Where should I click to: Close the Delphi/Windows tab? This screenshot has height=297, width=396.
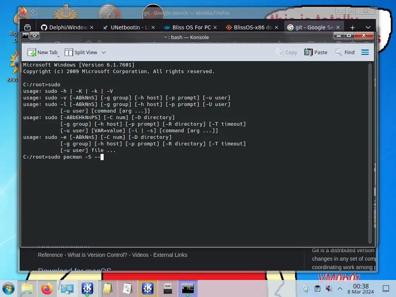click(x=92, y=27)
